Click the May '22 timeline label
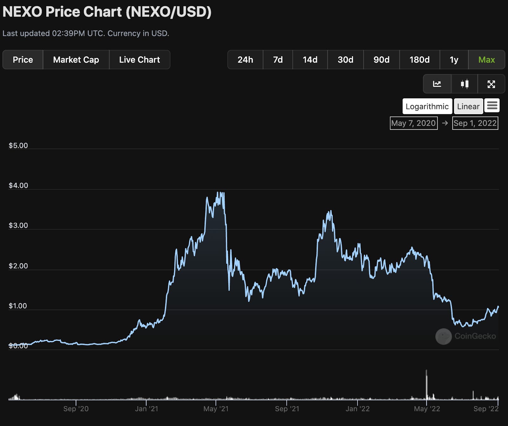508x426 pixels. [427, 409]
